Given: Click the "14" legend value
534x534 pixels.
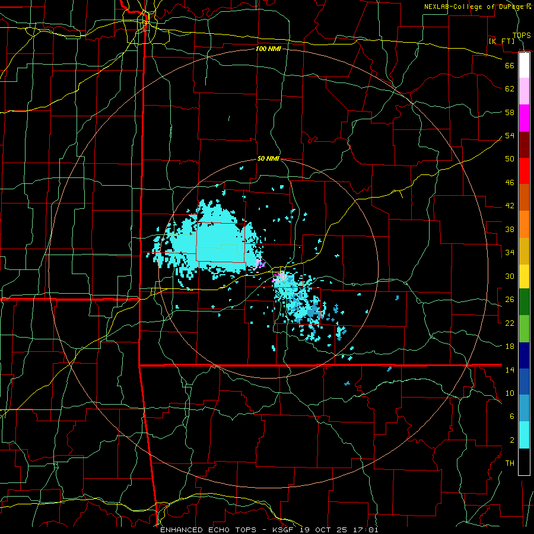Looking at the screenshot, I should tap(510, 370).
